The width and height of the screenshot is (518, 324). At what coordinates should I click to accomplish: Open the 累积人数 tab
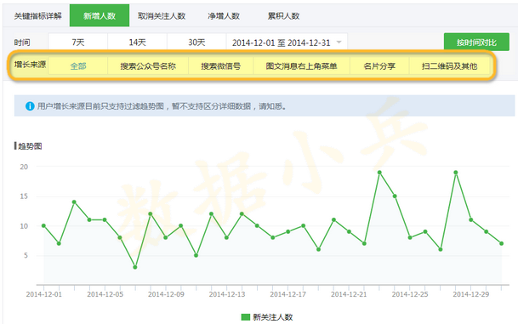[x=283, y=16]
